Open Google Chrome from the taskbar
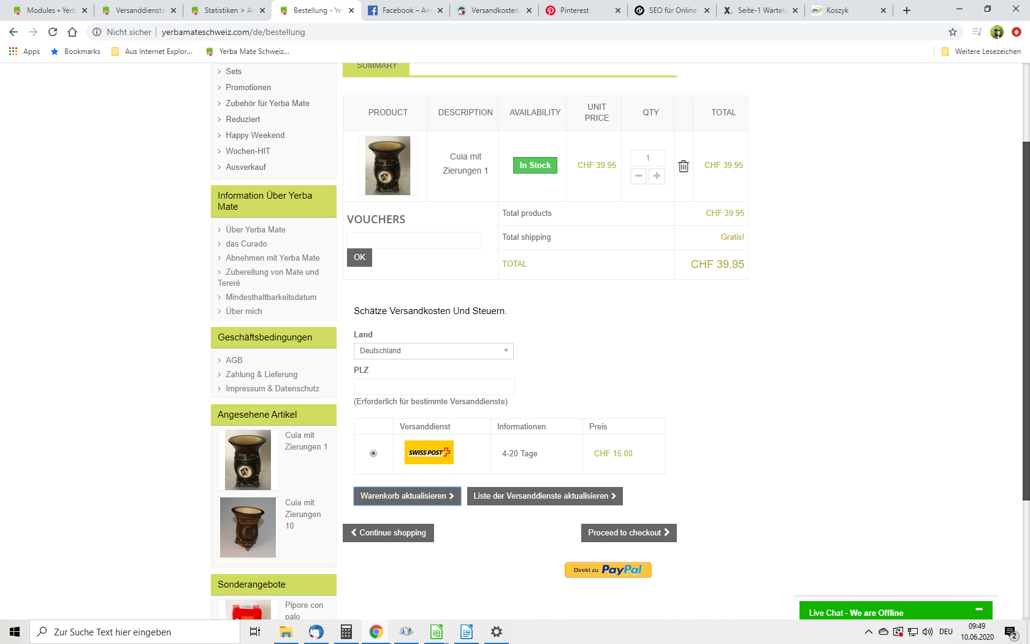This screenshot has width=1030, height=644. pyautogui.click(x=376, y=632)
